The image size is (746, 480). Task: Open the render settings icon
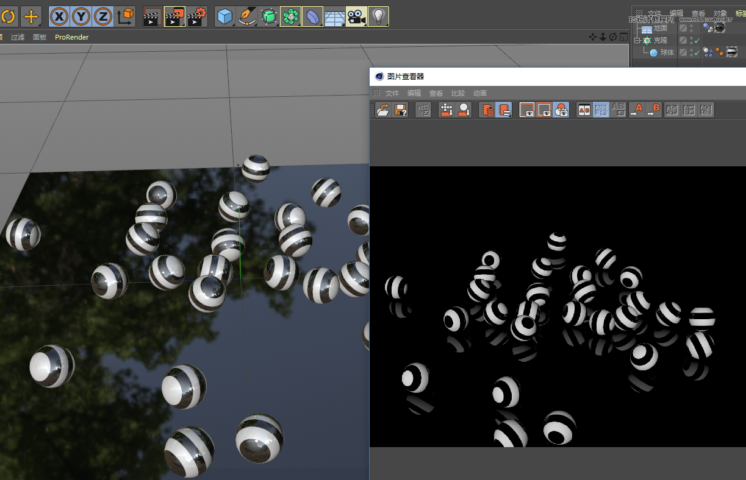pos(197,16)
